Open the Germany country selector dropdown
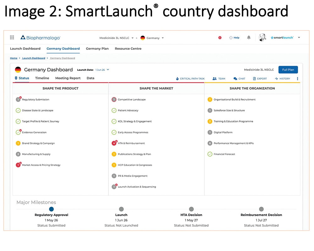 tap(163, 38)
